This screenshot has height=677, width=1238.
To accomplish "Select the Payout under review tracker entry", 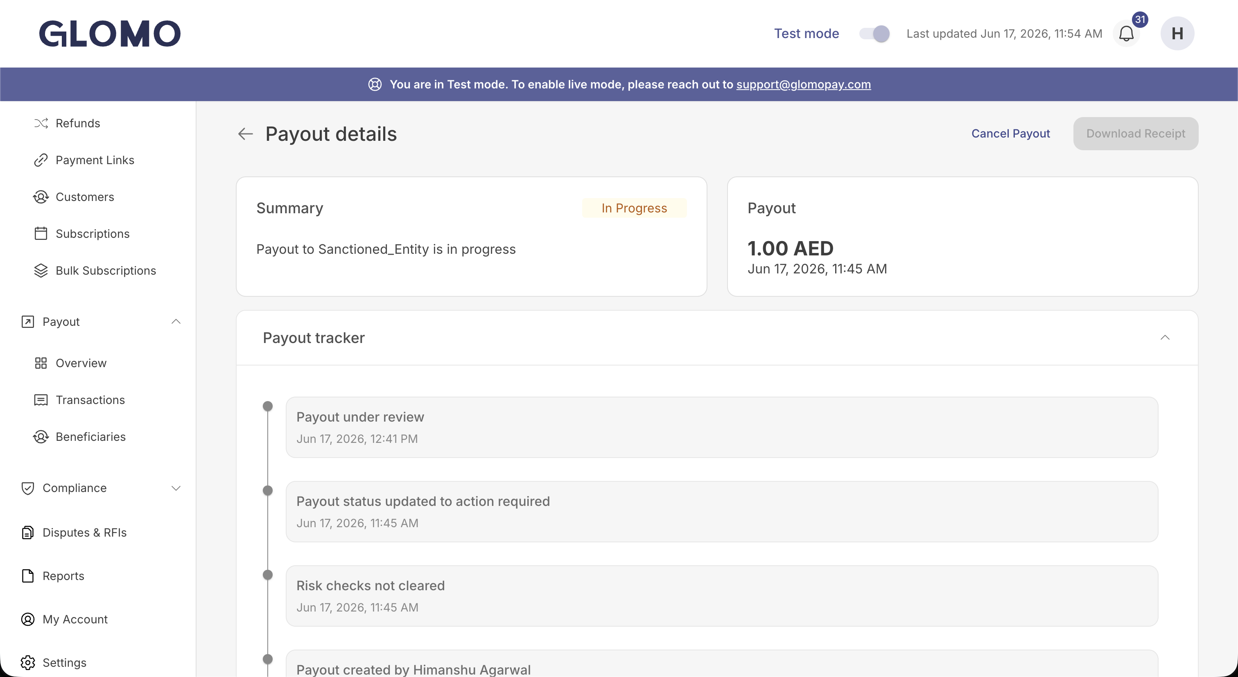I will [722, 427].
